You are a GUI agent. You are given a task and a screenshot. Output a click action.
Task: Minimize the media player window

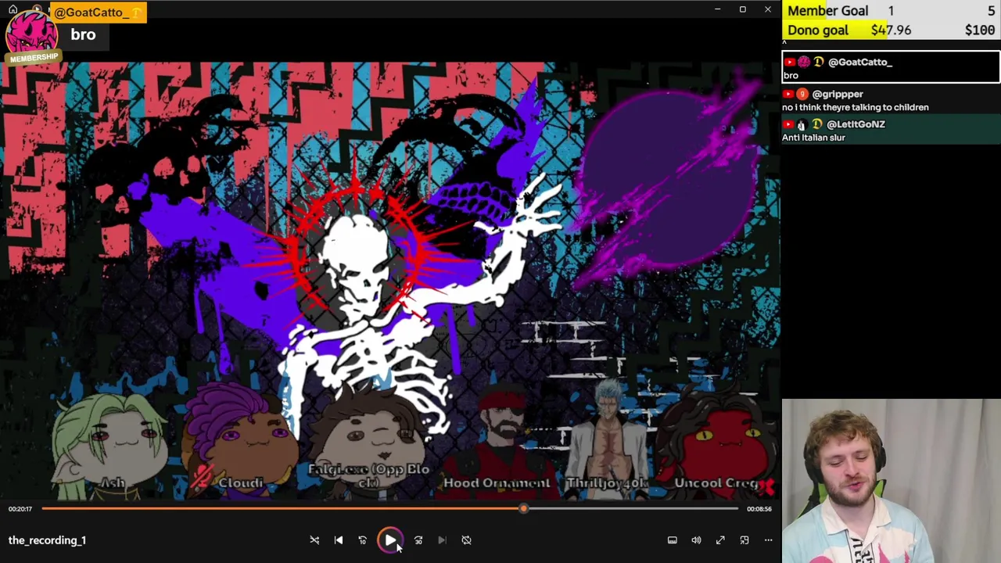[717, 9]
